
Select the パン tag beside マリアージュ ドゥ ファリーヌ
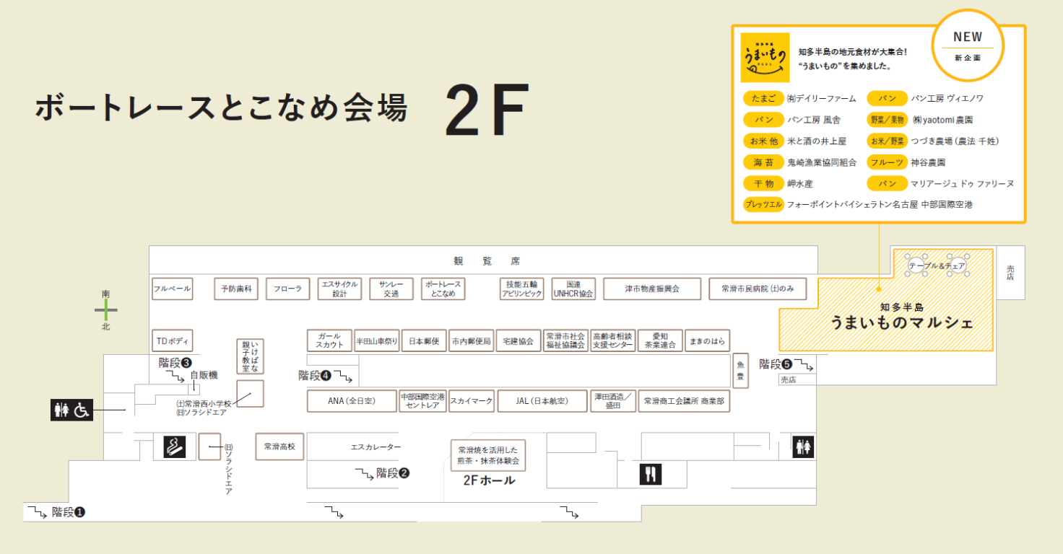(887, 184)
